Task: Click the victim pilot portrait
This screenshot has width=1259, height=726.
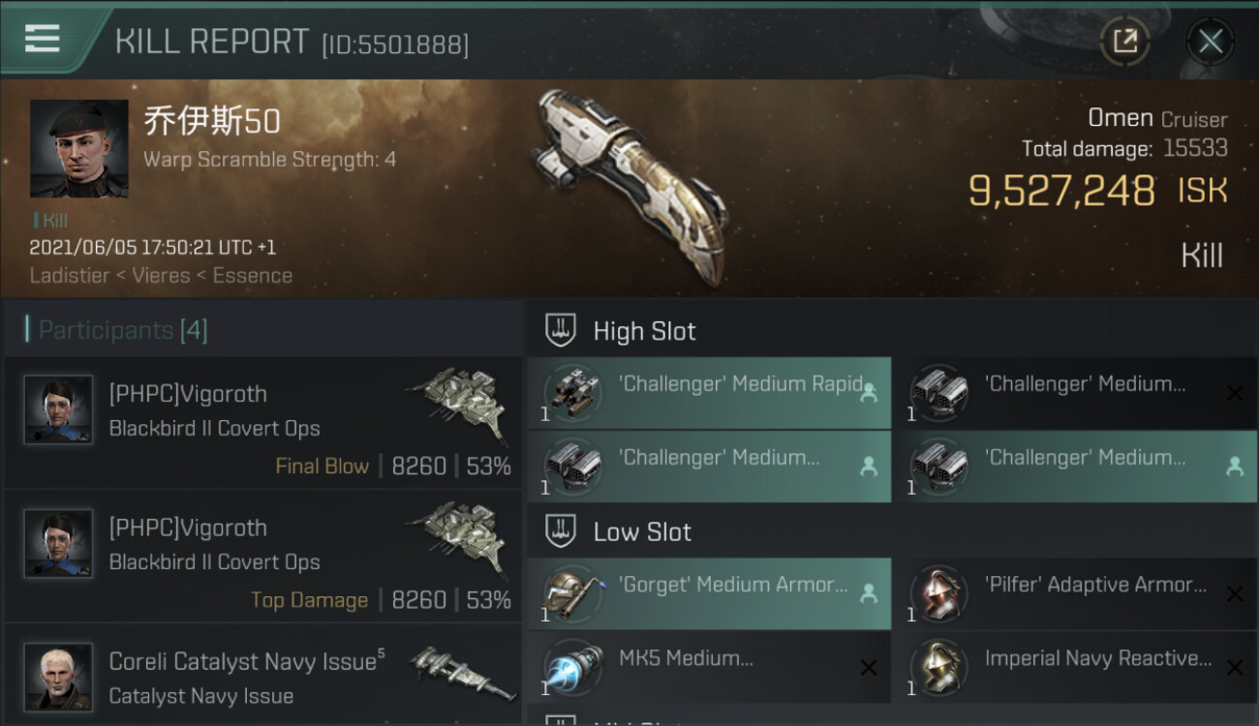Action: pyautogui.click(x=79, y=148)
